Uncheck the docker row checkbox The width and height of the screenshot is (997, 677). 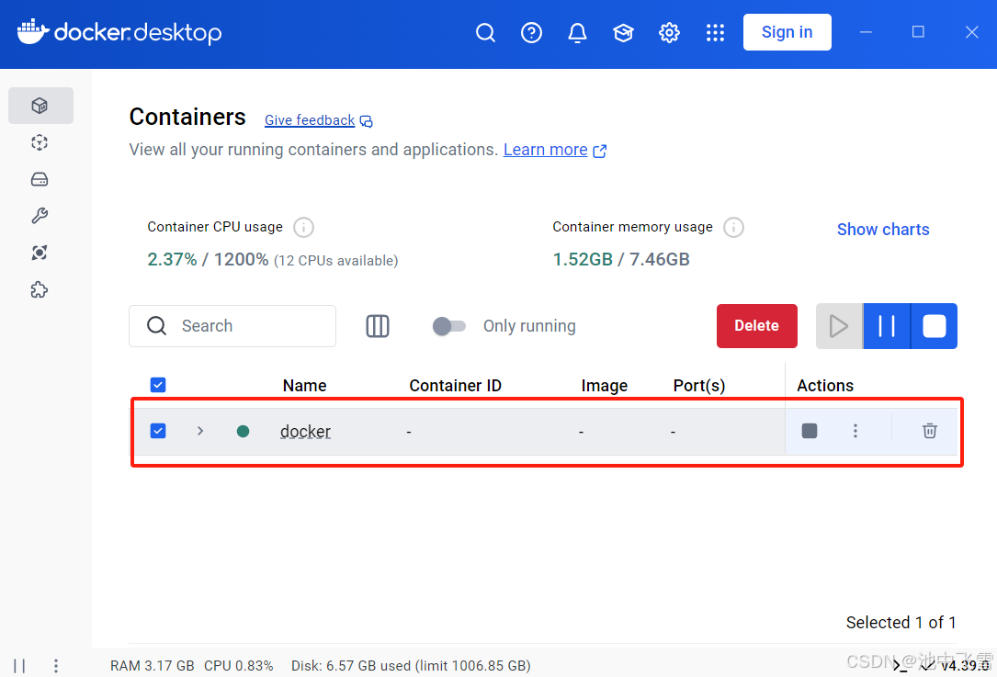[x=158, y=431]
